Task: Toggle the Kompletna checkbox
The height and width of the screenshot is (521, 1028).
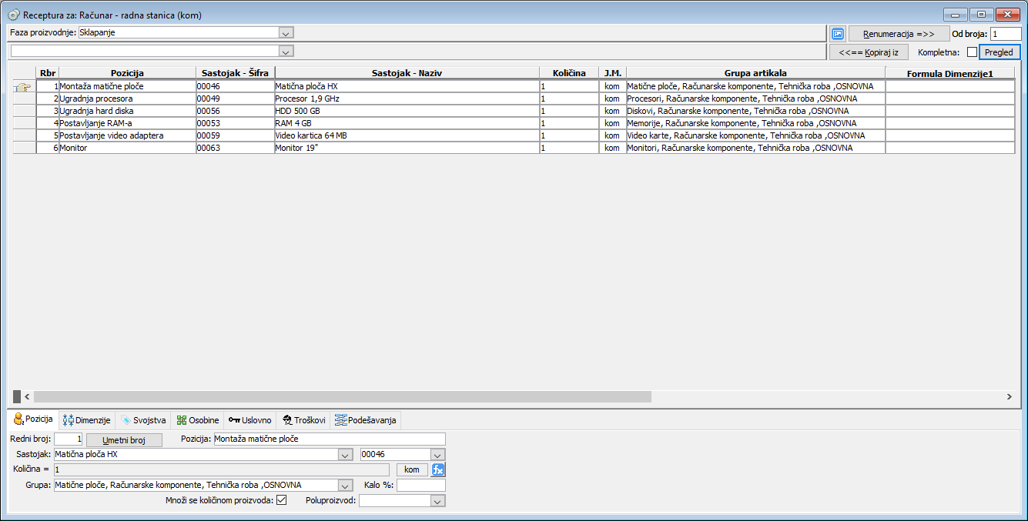Action: pyautogui.click(x=972, y=52)
